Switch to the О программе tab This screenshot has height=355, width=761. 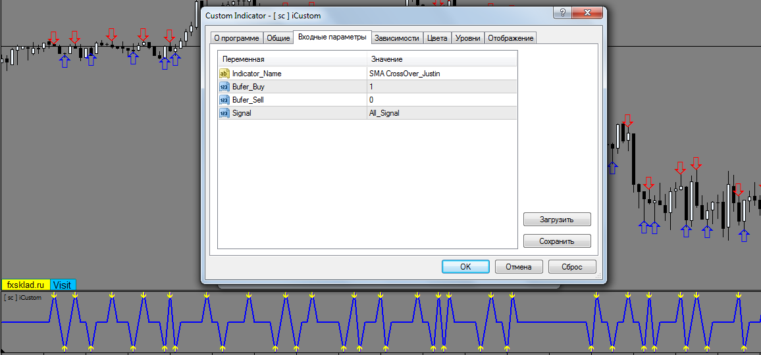pyautogui.click(x=237, y=38)
